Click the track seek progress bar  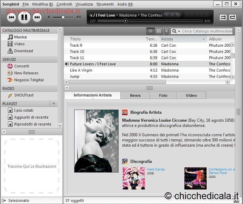(153, 21)
